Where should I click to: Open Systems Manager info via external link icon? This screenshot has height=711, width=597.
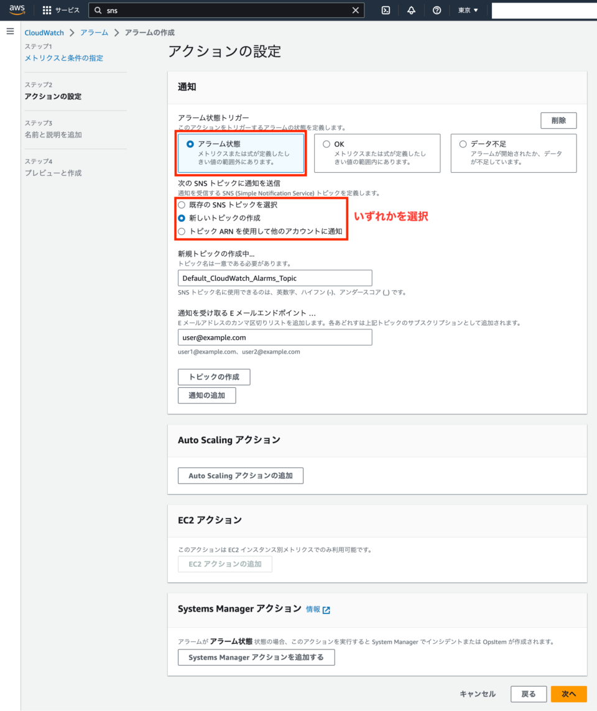pos(326,610)
